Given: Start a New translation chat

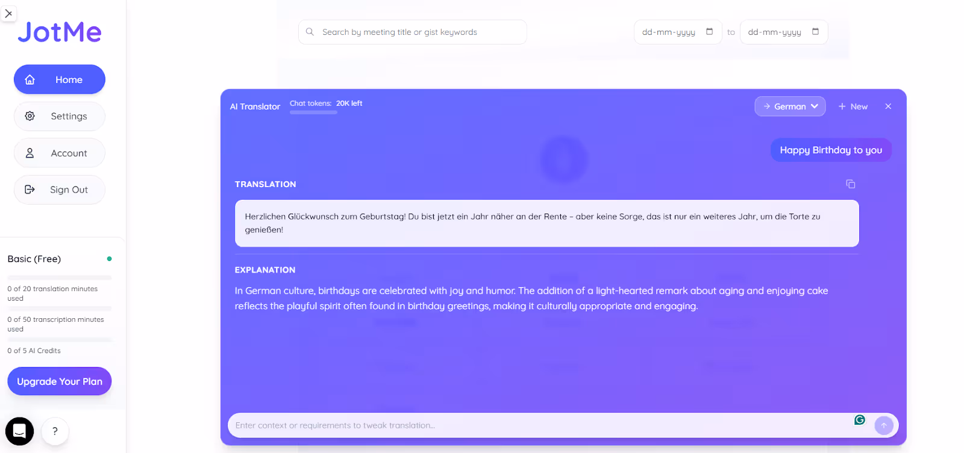Looking at the screenshot, I should pyautogui.click(x=853, y=106).
